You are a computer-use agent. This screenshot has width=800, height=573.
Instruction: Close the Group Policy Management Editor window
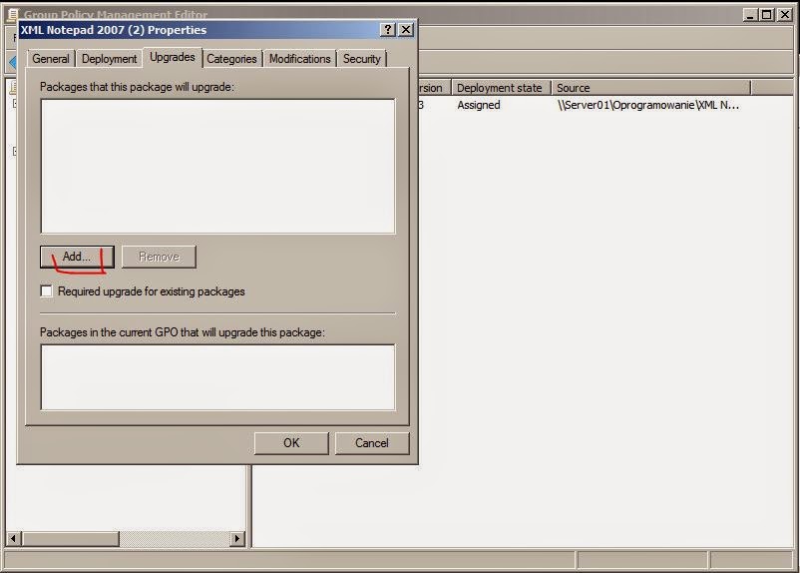point(785,15)
